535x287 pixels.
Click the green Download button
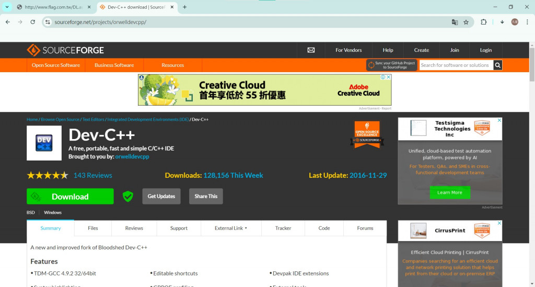(x=70, y=196)
